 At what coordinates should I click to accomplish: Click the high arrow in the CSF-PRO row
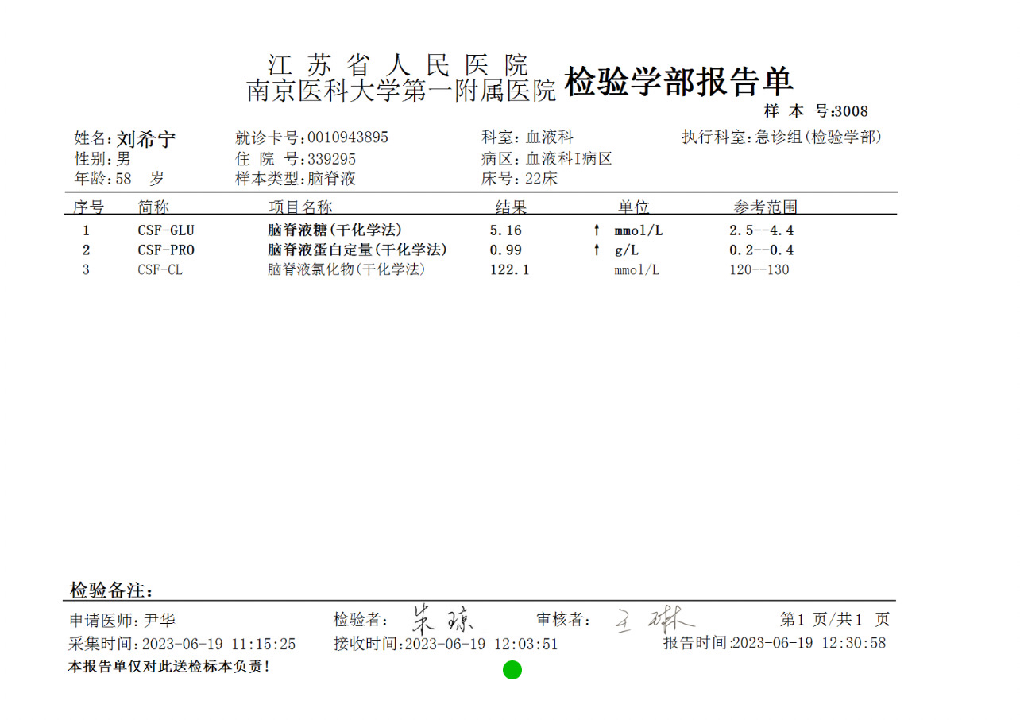pos(597,250)
